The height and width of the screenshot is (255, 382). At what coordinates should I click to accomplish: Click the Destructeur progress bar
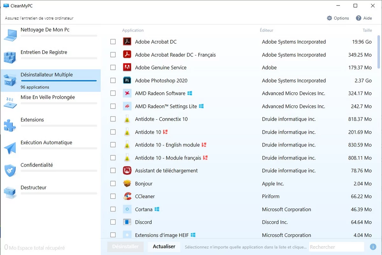(x=59, y=194)
